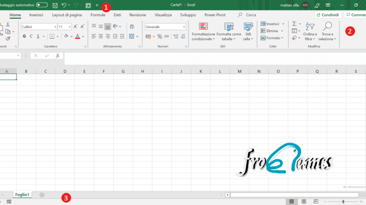Click the AutoSum sigma icon
Screen dimensions: 366x205
point(294,24)
